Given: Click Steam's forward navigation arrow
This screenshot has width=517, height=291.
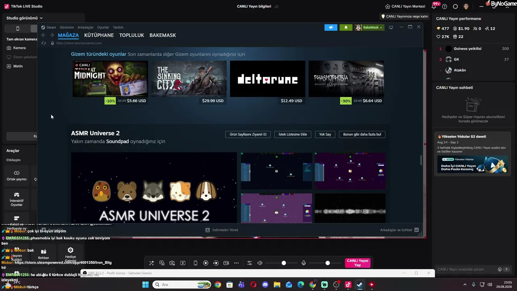Looking at the screenshot, I should pos(52,35).
